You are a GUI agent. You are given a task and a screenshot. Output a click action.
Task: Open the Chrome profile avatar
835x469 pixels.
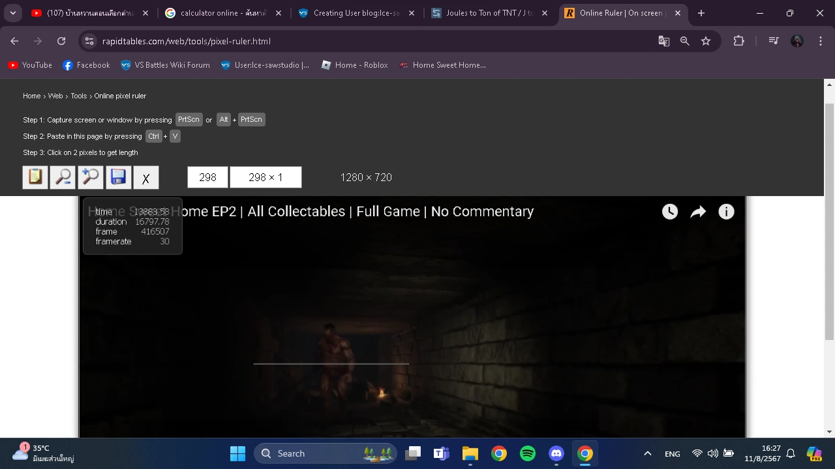click(797, 41)
